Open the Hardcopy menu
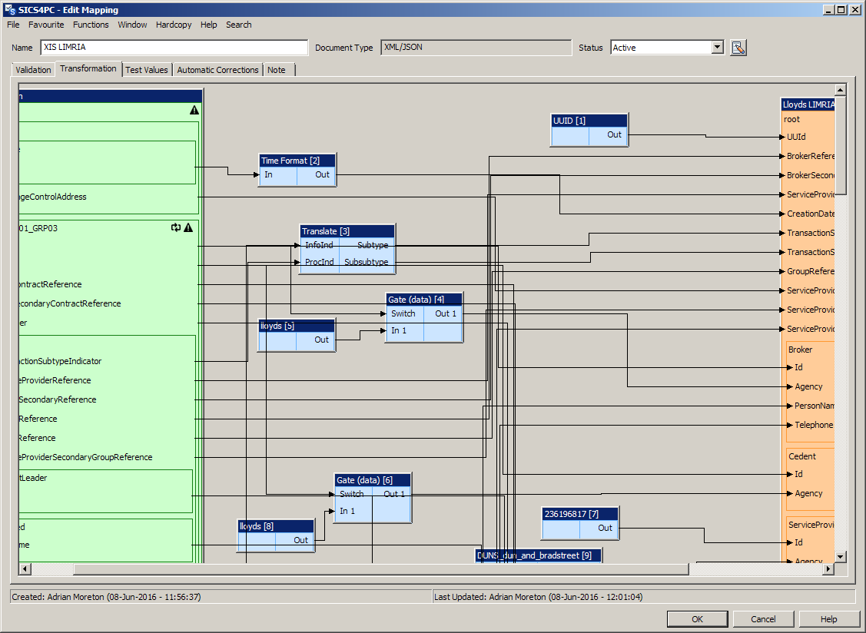 pos(174,25)
